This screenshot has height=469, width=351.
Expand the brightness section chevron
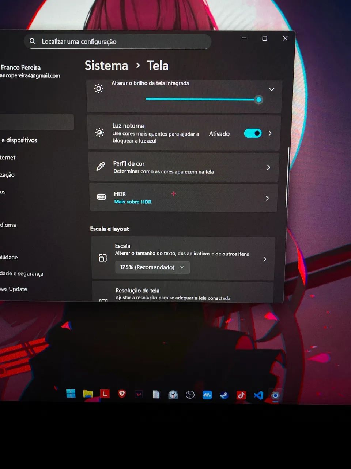tap(272, 89)
